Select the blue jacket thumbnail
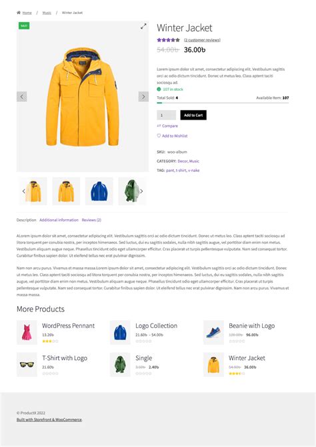This screenshot has height=447, width=316. coord(99,191)
